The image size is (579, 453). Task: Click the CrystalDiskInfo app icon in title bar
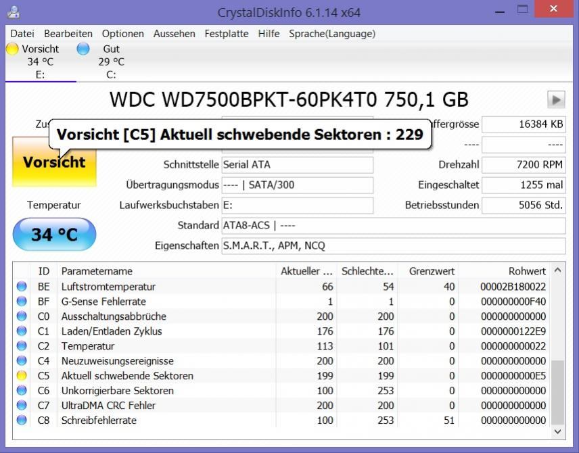pyautogui.click(x=14, y=12)
